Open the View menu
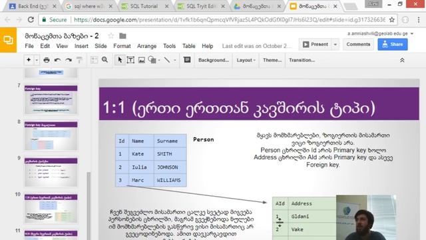Screen dimensions: 426x240 tap(62, 46)
